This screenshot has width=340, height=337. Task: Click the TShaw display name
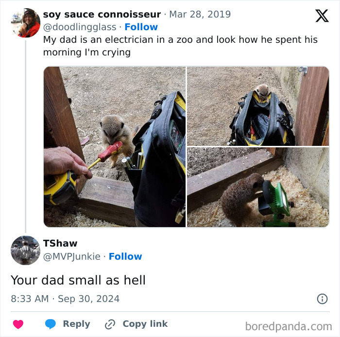pos(60,244)
